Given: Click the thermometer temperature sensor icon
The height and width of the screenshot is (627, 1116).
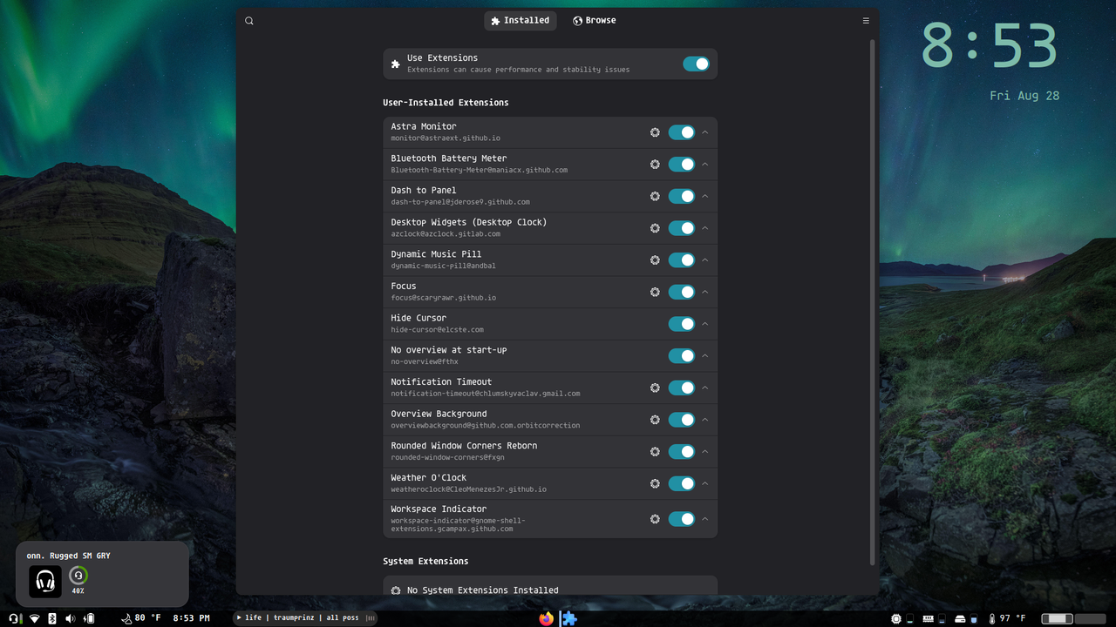Looking at the screenshot, I should 991,618.
